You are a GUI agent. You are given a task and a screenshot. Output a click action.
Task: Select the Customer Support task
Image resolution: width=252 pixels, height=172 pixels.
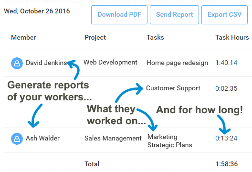(x=173, y=88)
